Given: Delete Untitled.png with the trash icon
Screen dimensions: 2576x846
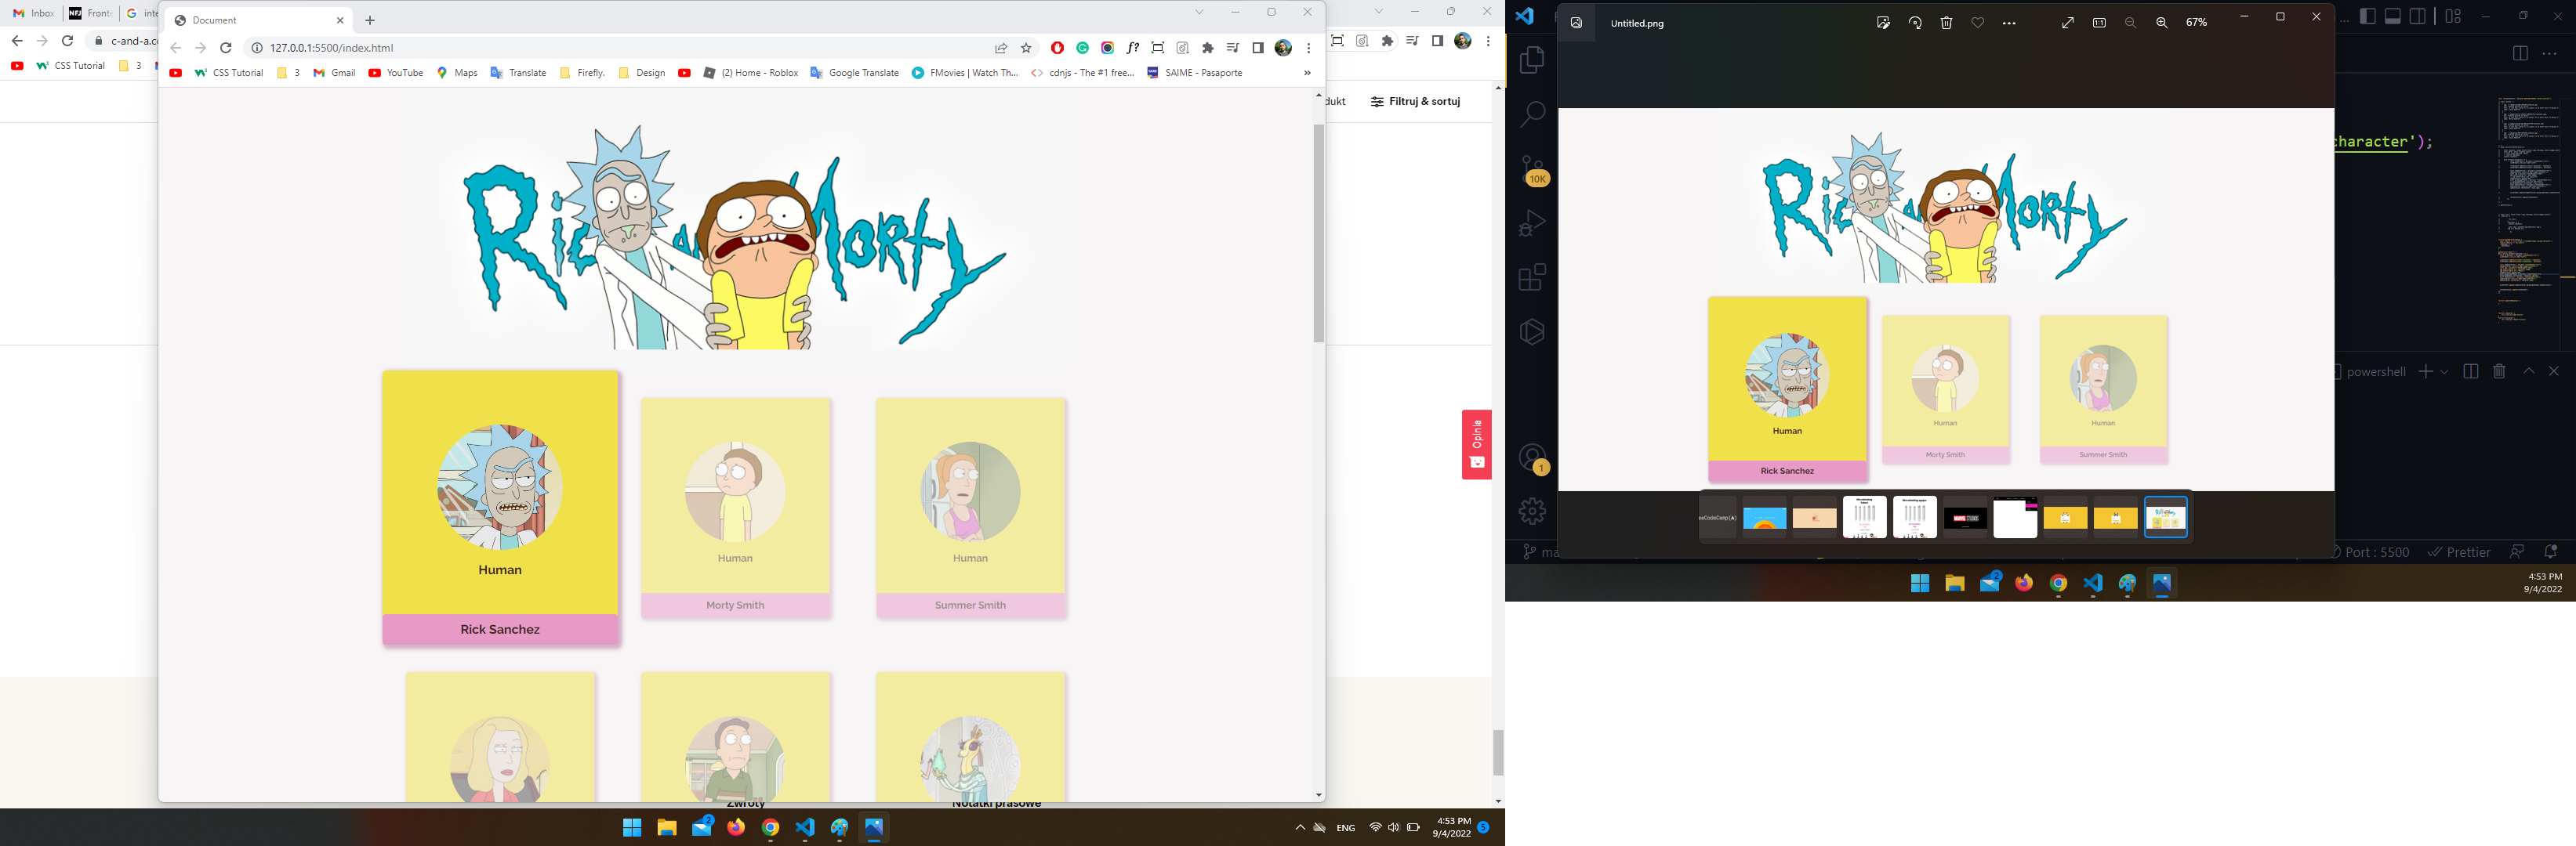Looking at the screenshot, I should coord(1946,23).
